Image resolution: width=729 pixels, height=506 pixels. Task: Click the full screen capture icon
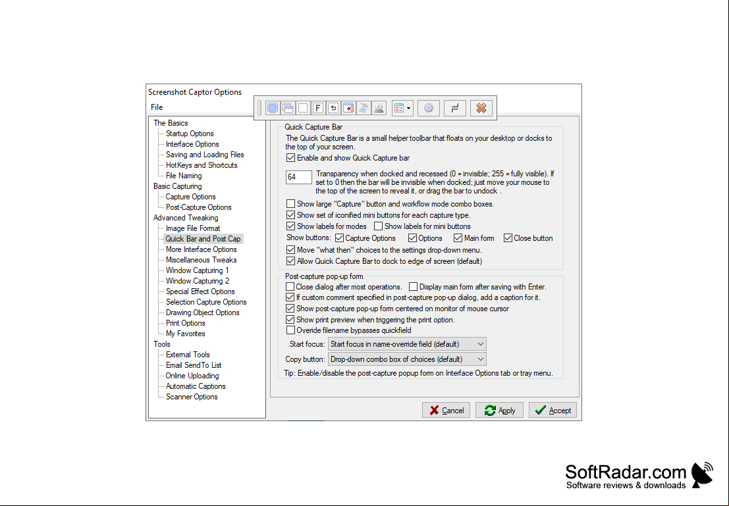[x=273, y=109]
